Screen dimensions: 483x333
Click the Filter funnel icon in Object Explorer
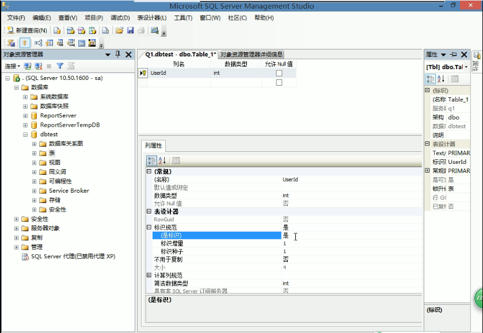(x=60, y=66)
